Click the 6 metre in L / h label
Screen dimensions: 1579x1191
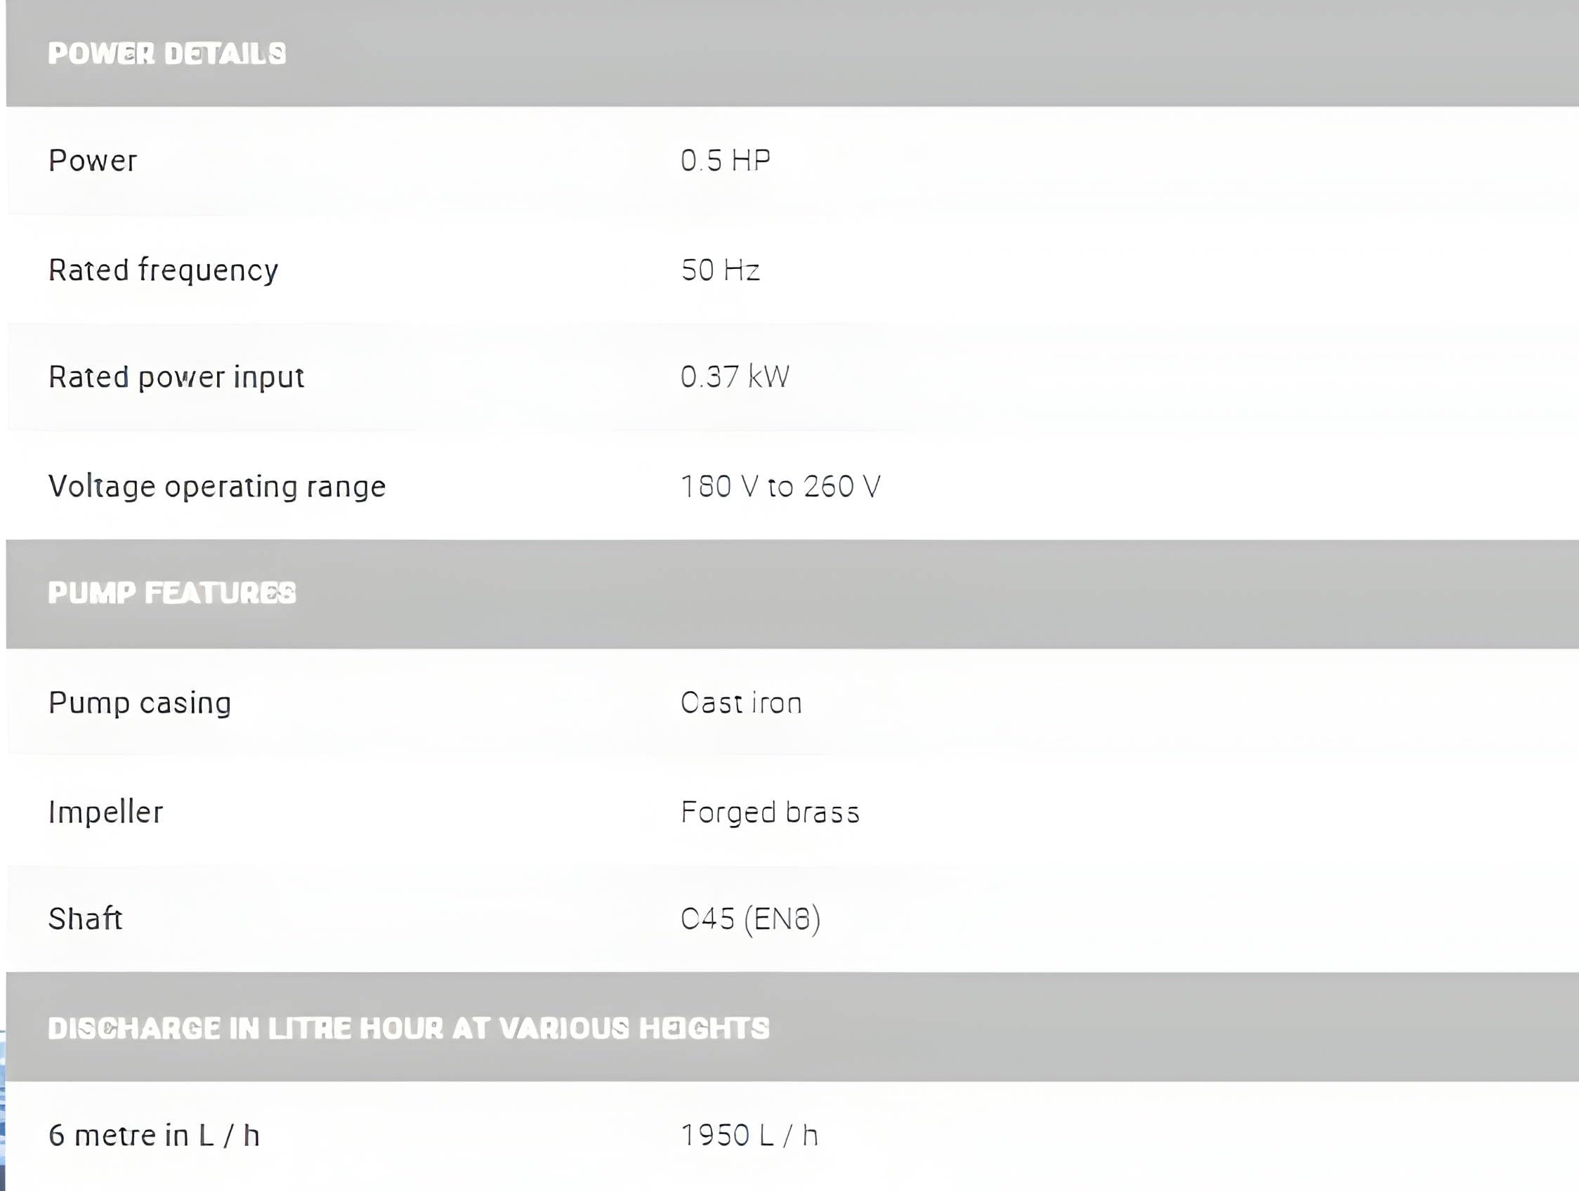[x=155, y=1136]
